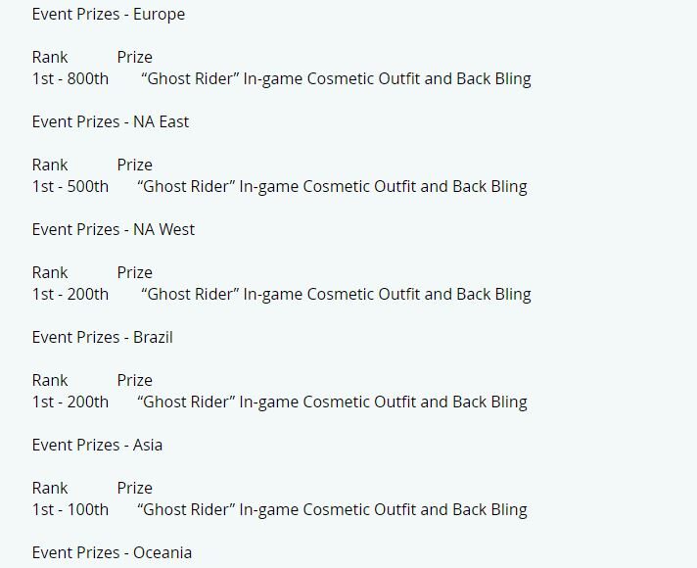Select the NA East rank 1st - 500th
The image size is (697, 568).
(70, 186)
